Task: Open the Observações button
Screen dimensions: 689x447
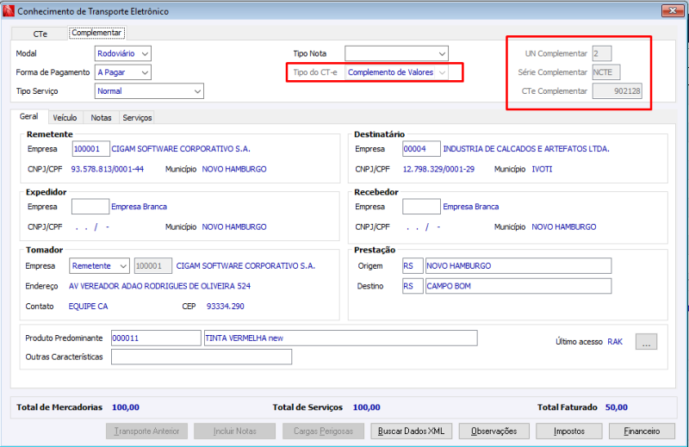Action: [x=493, y=431]
